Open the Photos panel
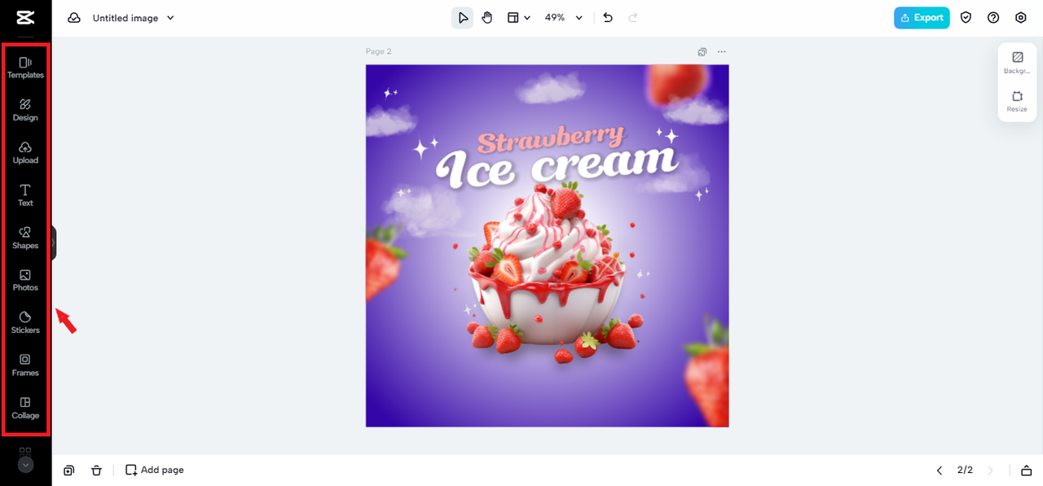Screen dimensions: 1043x486 (x=25, y=280)
